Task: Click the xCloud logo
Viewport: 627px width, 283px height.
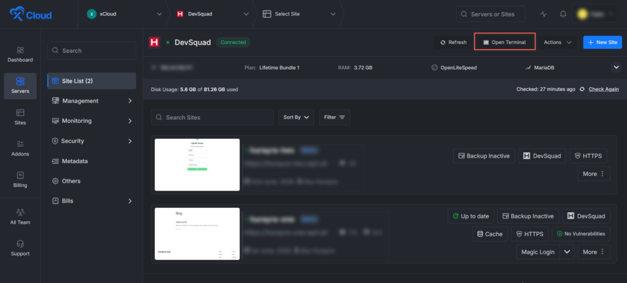Action: (31, 14)
